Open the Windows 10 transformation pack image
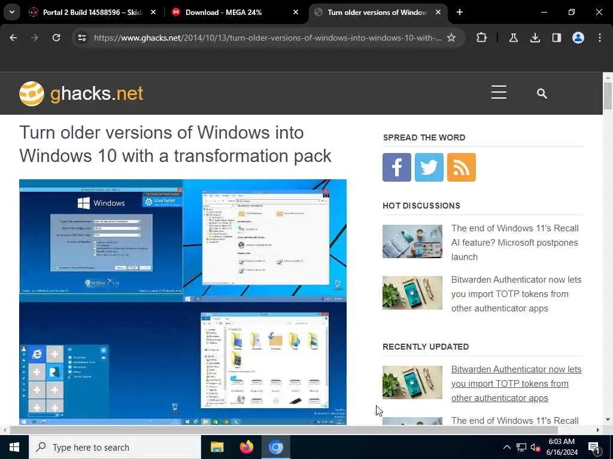613x459 pixels. coord(183,302)
